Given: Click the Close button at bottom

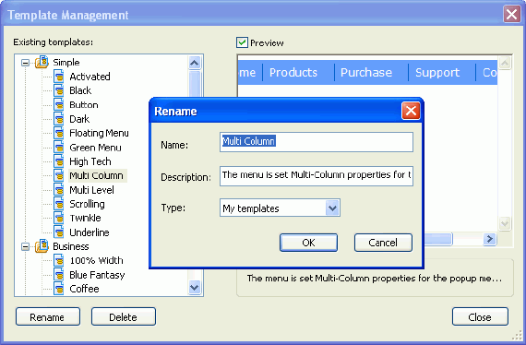Looking at the screenshot, I should tap(480, 316).
